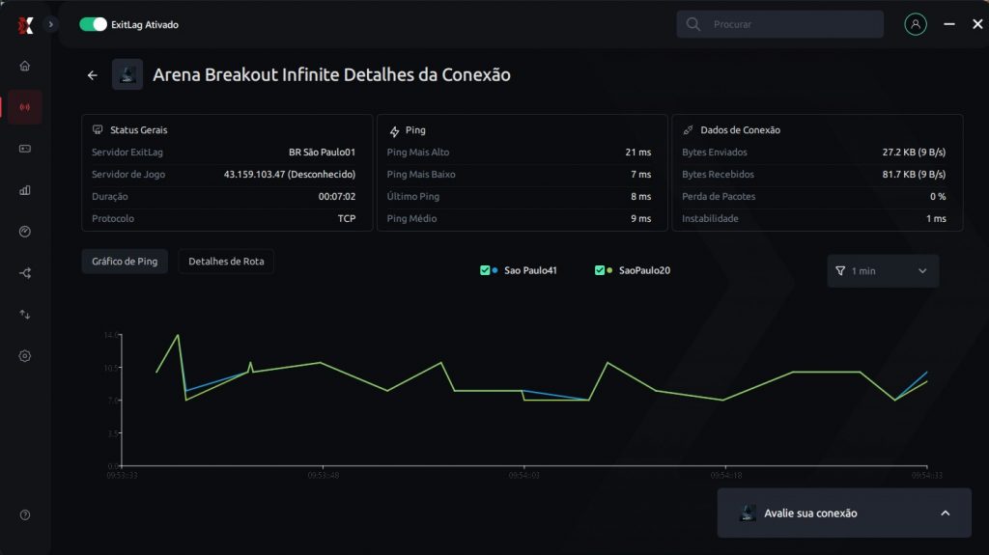Click the Sao Paulo41 legend label
The image size is (989, 555).
[530, 270]
